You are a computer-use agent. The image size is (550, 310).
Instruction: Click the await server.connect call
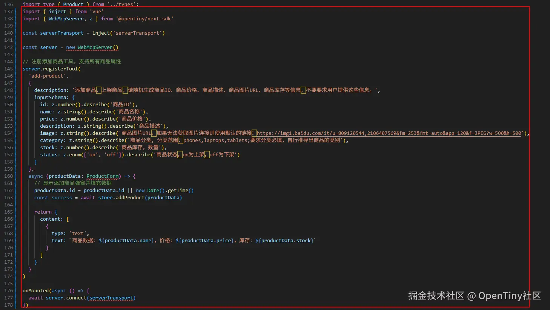[58, 298]
